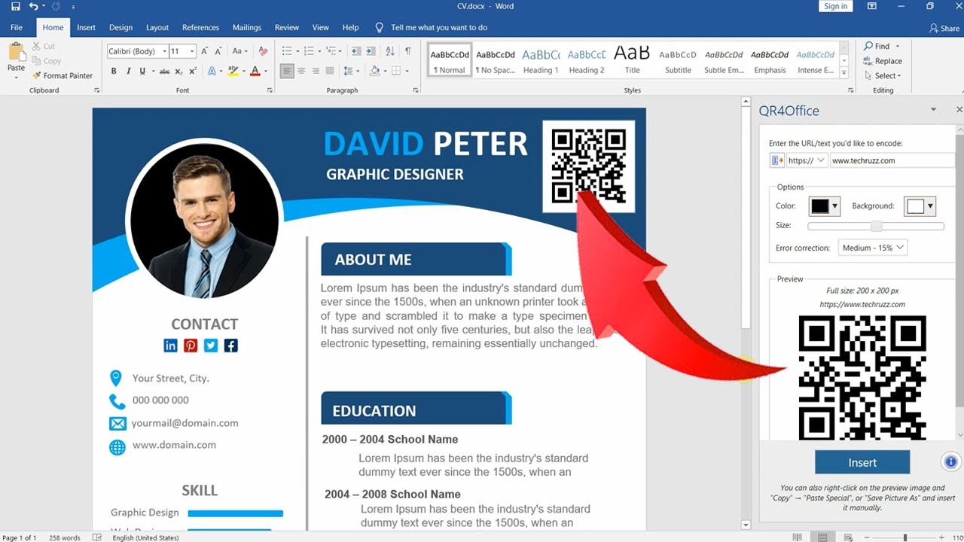
Task: Switch to the Insert ribbon tab
Action: [87, 27]
